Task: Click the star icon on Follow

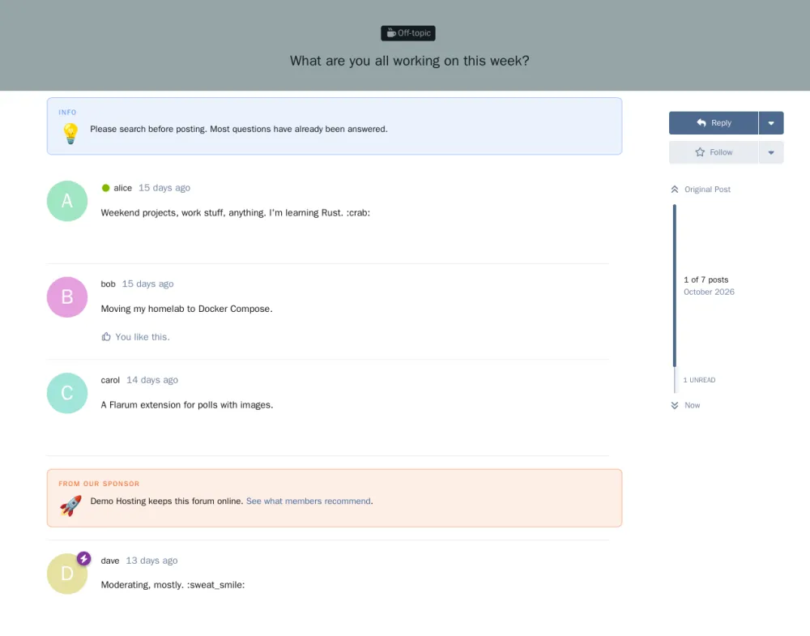Action: click(x=700, y=152)
